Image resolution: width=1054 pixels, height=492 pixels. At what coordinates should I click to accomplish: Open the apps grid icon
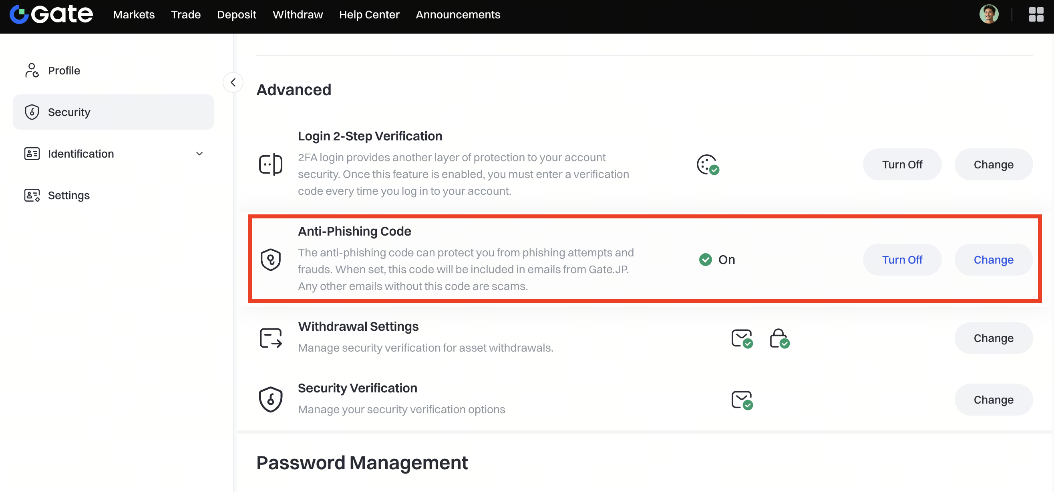point(1036,15)
